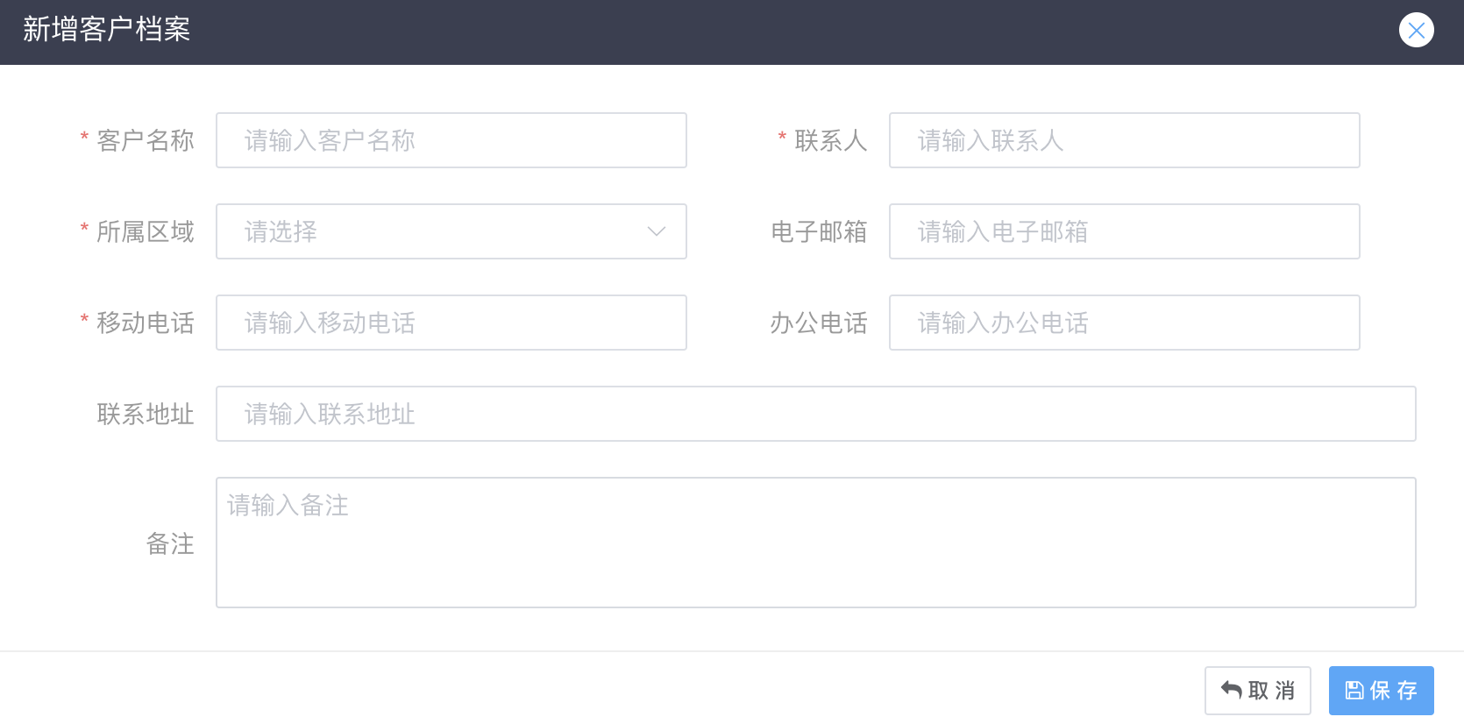The height and width of the screenshot is (724, 1464).
Task: Click the 电子邮箱 field label
Action: (819, 231)
